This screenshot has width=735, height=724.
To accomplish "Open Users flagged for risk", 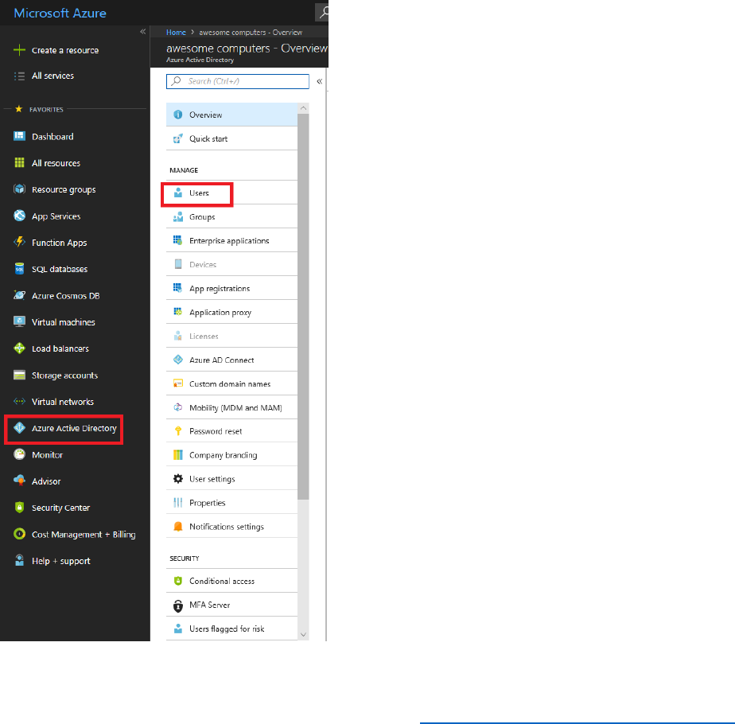I will [x=231, y=629].
